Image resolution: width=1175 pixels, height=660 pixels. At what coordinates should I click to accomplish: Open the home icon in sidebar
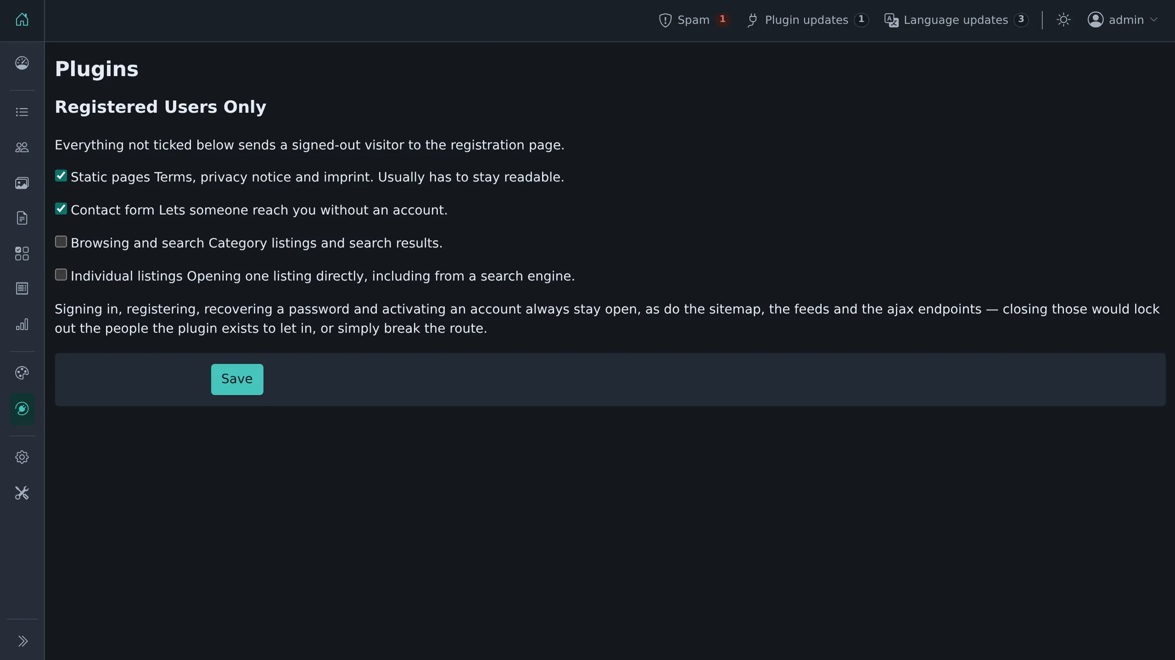22,20
